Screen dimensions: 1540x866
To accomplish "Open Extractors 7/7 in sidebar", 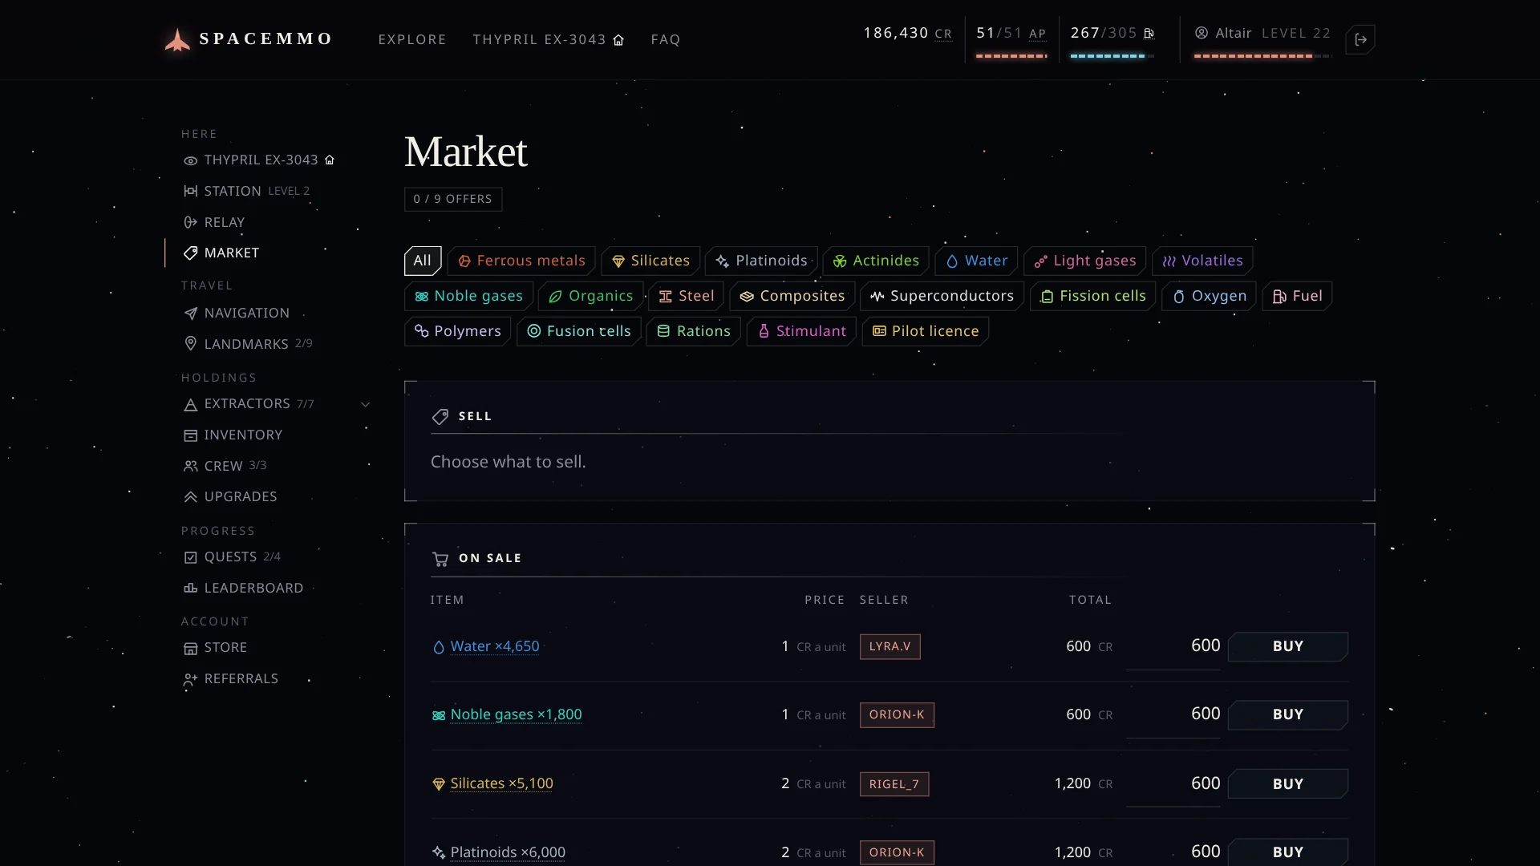I will pyautogui.click(x=249, y=404).
